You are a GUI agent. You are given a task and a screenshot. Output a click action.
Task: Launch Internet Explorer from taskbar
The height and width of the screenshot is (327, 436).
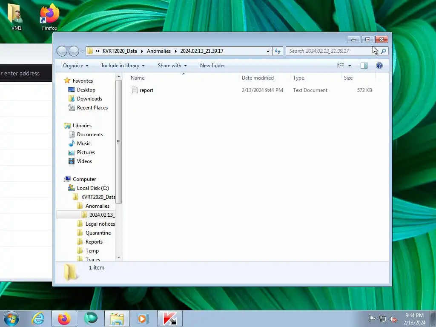pyautogui.click(x=38, y=318)
